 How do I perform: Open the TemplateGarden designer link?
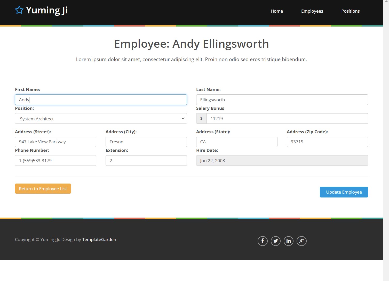click(x=99, y=239)
